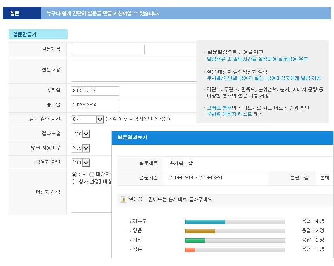Click the green 기타 result bar
This screenshot has height=266, width=334.
click(x=195, y=240)
